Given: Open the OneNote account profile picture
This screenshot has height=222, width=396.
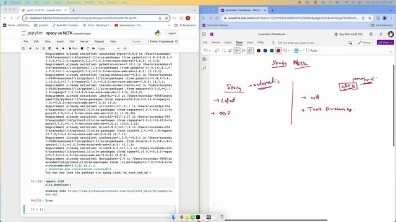Looking at the screenshot, I should pyautogui.click(x=390, y=34).
